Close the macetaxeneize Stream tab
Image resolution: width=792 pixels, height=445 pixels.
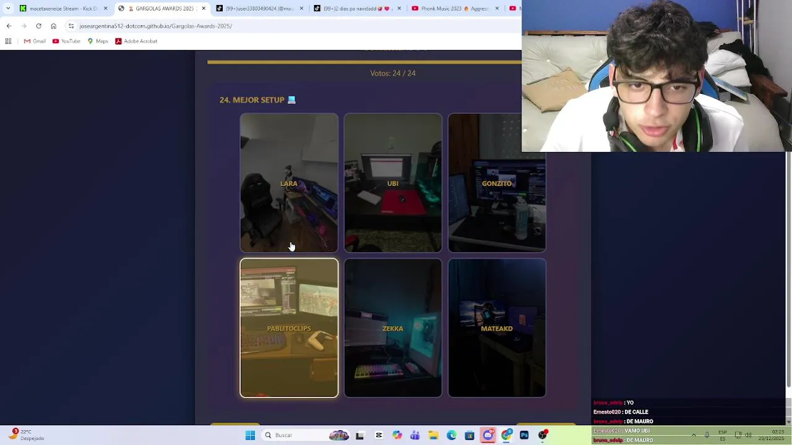click(105, 9)
